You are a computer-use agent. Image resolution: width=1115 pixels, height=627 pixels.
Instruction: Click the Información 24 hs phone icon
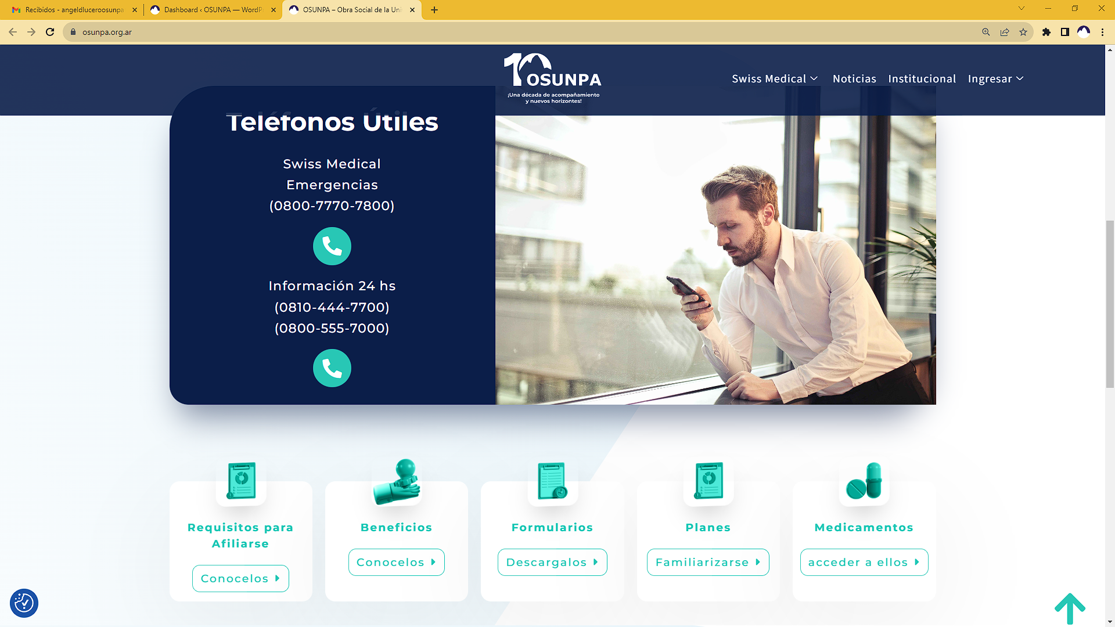click(332, 368)
